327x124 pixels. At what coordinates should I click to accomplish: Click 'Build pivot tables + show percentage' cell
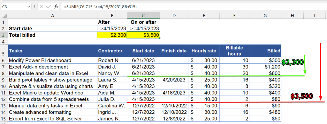point(52,80)
